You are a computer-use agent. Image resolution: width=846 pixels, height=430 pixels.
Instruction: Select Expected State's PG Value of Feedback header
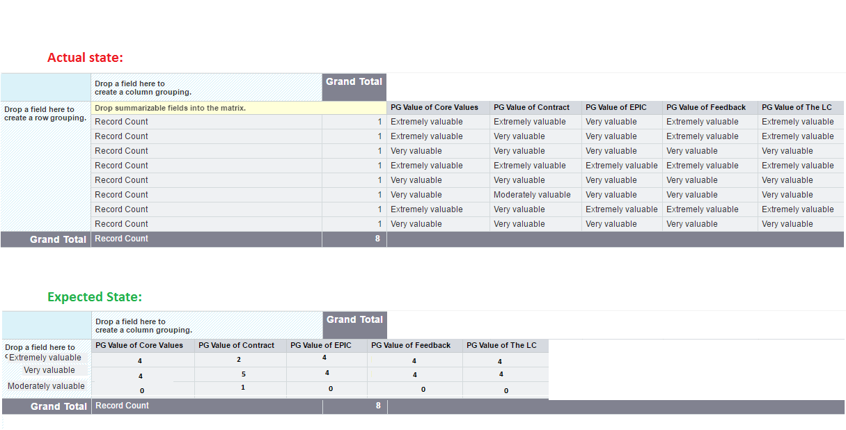[x=414, y=346]
